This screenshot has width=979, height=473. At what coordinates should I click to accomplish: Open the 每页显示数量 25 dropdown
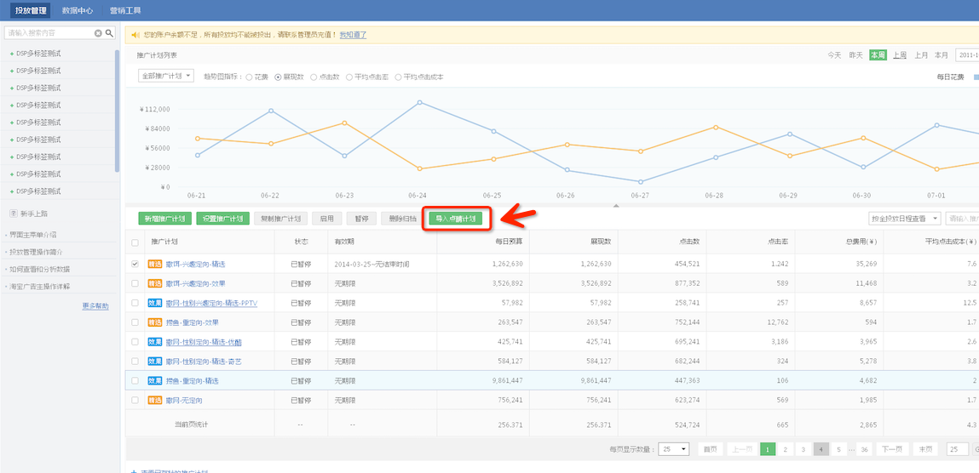click(x=674, y=449)
